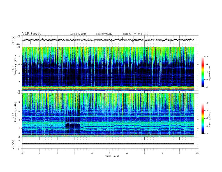Click the "4" kHz tick on ch.2 frequency axis
This screenshot has width=222, height=172.
(20, 120)
